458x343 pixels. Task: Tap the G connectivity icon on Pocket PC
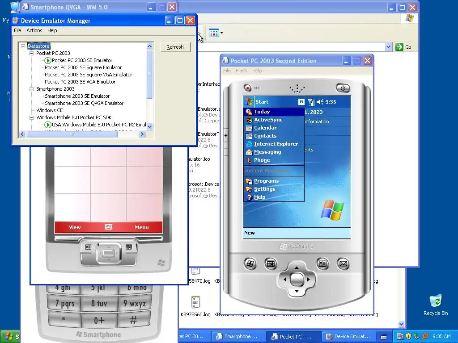tap(301, 102)
